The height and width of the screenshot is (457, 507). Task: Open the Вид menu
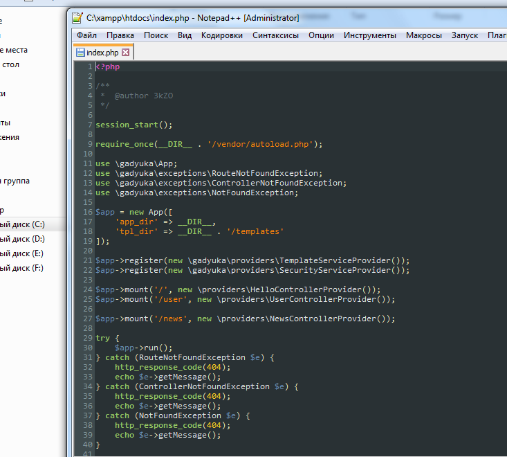(185, 35)
